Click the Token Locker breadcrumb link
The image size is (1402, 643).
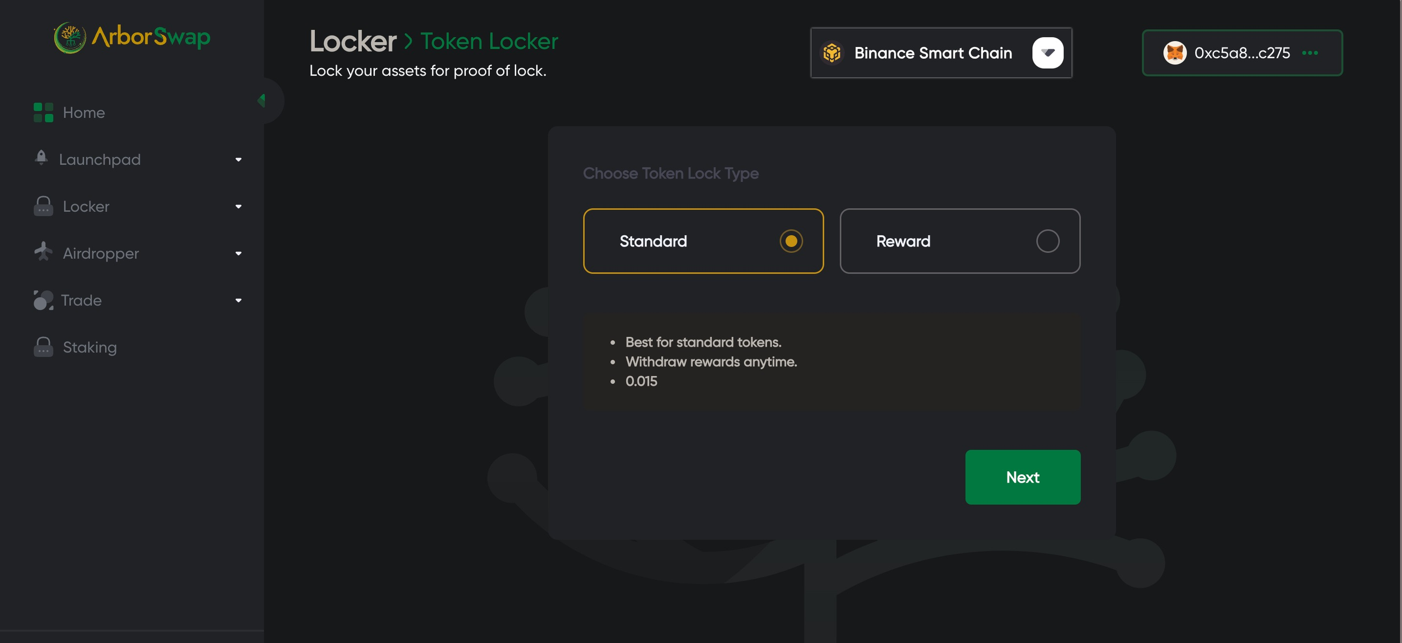click(x=489, y=41)
